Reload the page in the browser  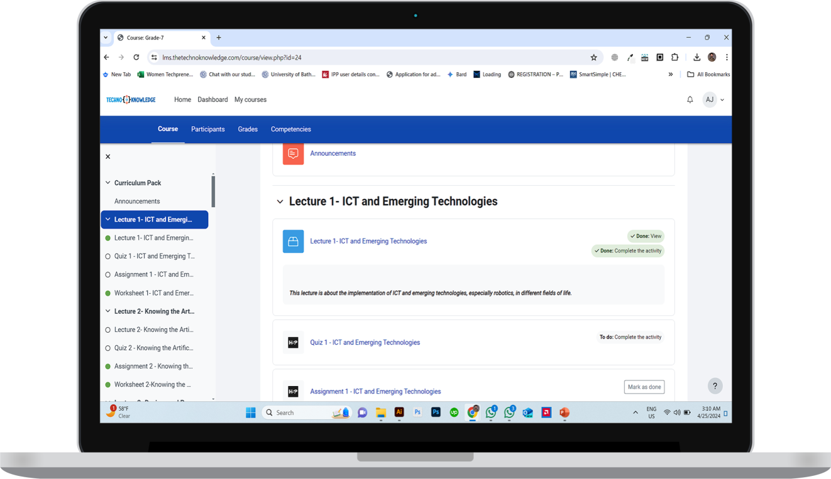point(136,57)
